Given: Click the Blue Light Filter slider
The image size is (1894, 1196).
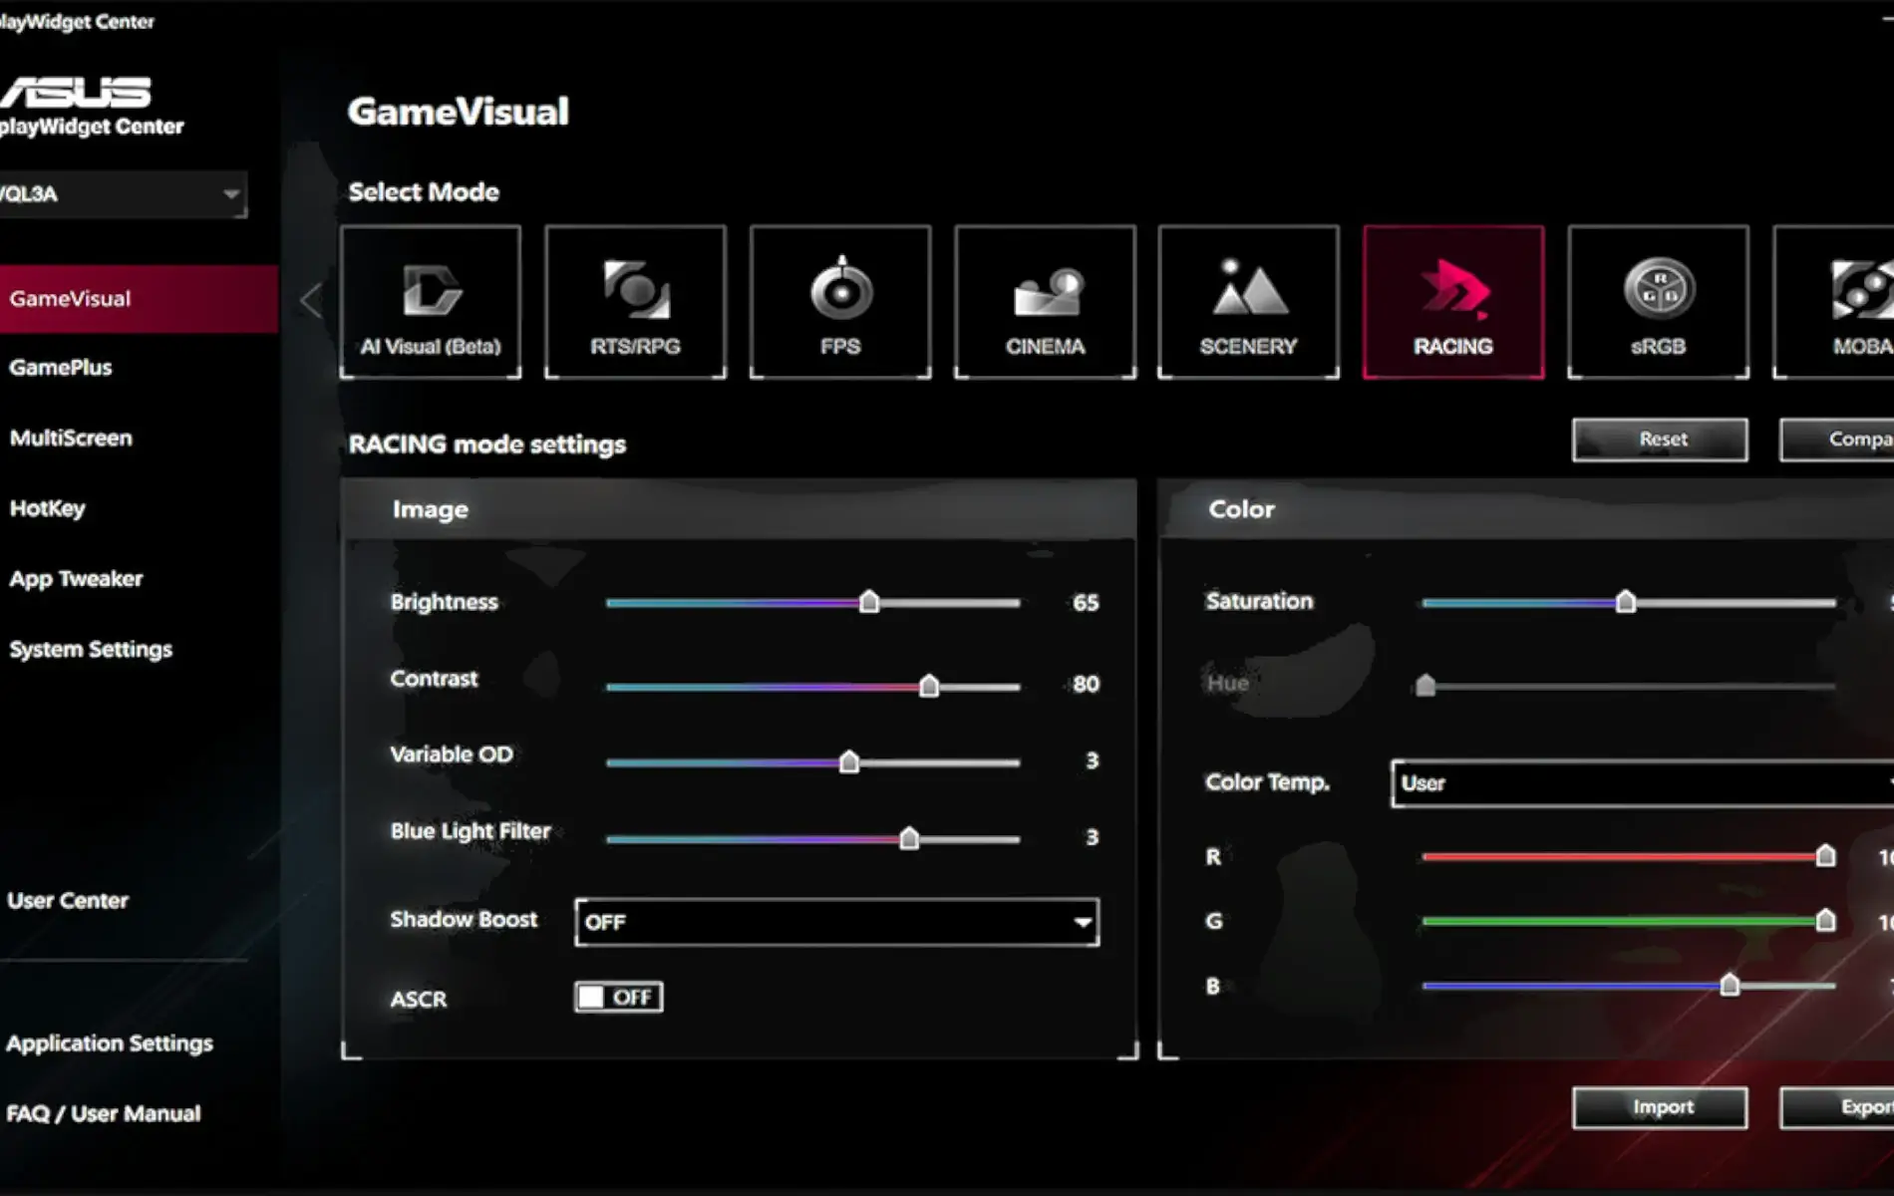Looking at the screenshot, I should coord(812,839).
